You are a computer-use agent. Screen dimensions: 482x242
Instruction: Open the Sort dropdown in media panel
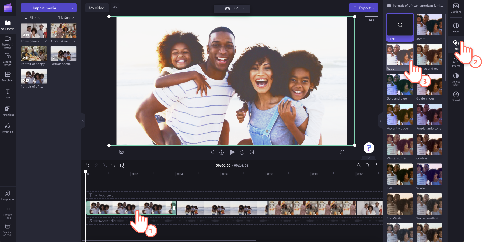click(66, 18)
